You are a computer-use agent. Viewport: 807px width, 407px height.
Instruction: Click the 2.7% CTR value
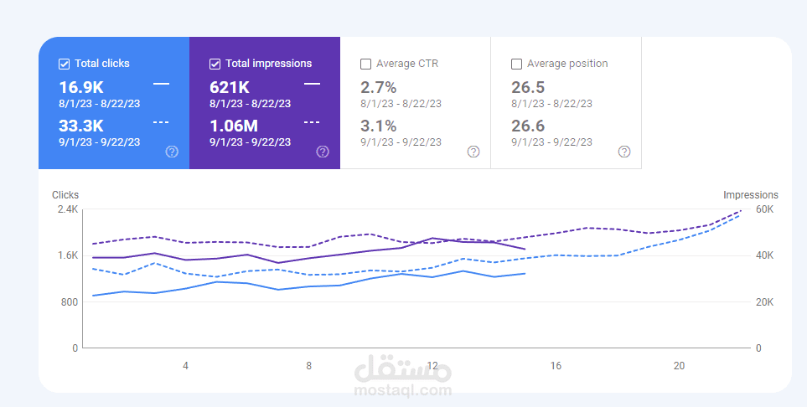point(378,87)
